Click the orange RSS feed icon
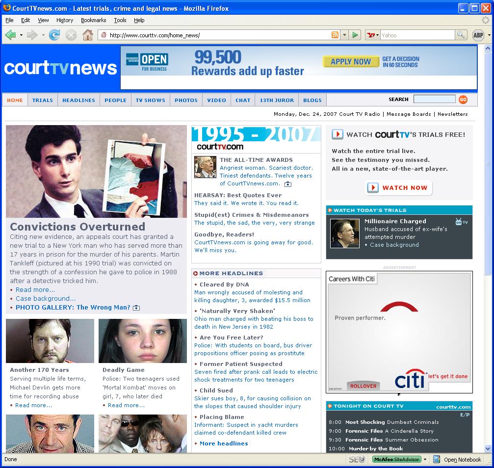The width and height of the screenshot is (494, 468). click(335, 35)
